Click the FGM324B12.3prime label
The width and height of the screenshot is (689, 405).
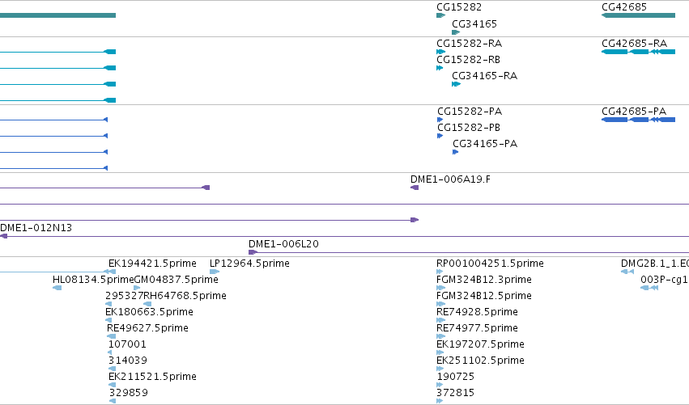tap(484, 280)
